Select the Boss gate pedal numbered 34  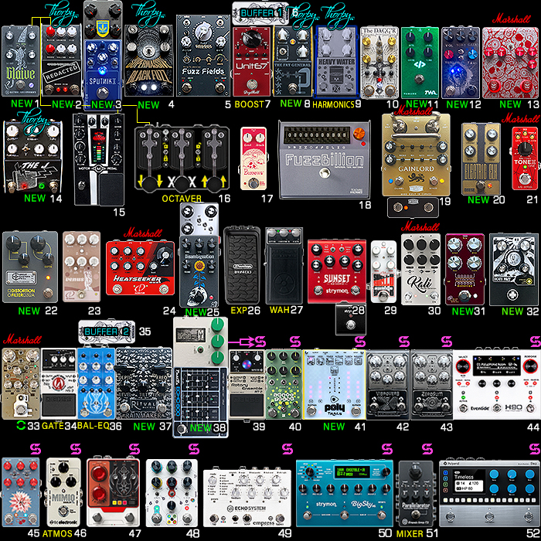click(59, 383)
